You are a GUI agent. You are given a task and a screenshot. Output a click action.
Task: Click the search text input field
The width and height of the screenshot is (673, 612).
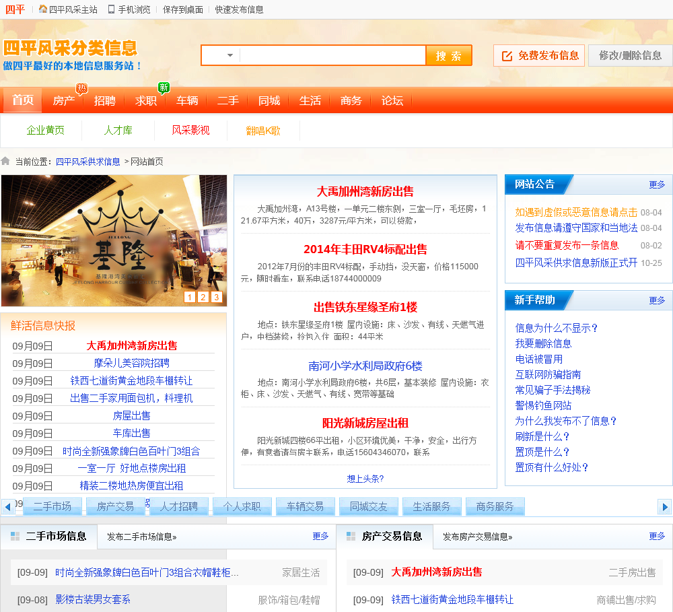(332, 55)
